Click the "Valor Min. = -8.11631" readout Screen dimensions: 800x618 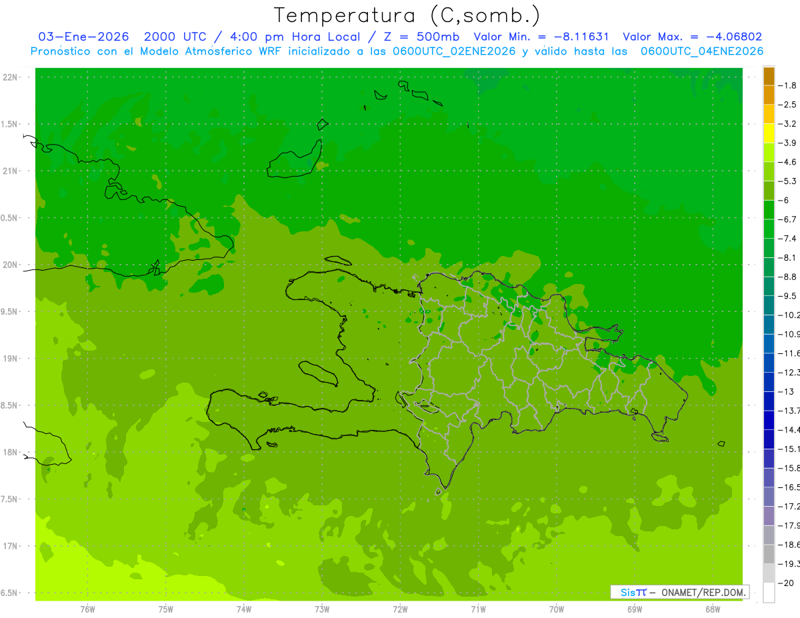541,37
